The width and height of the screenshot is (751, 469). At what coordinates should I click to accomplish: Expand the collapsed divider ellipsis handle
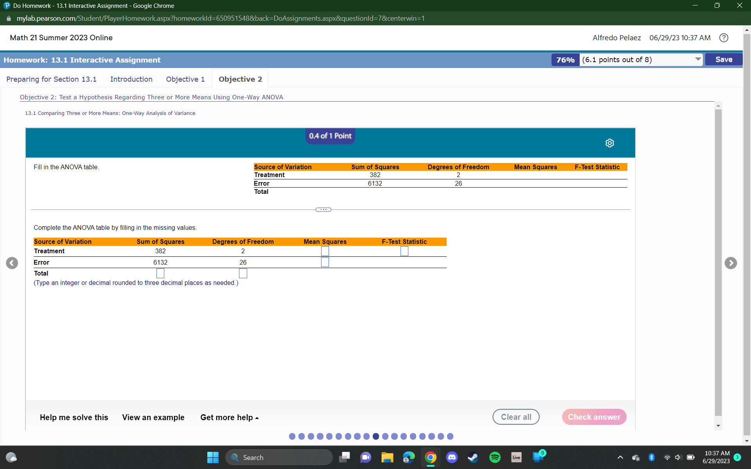323,209
